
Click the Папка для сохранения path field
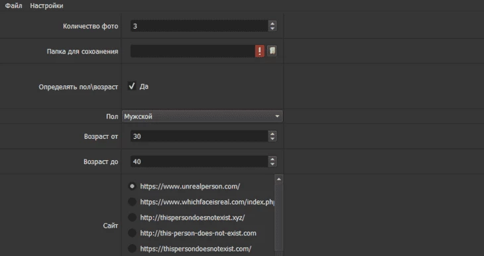coord(193,51)
